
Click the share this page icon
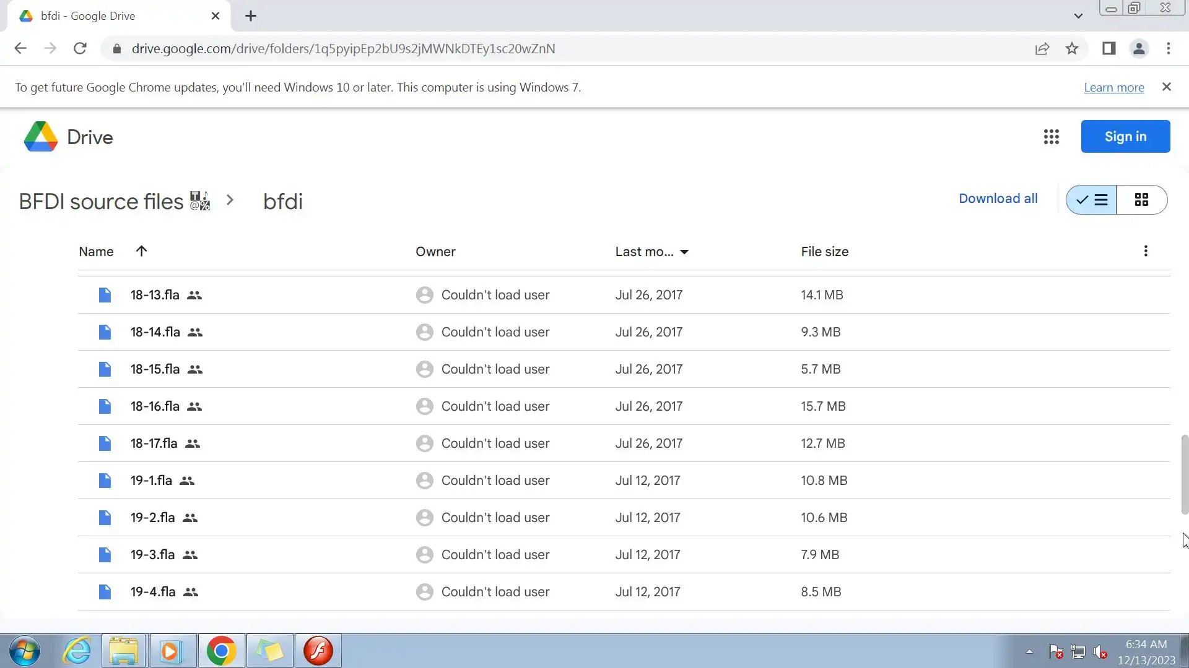pos(1042,49)
